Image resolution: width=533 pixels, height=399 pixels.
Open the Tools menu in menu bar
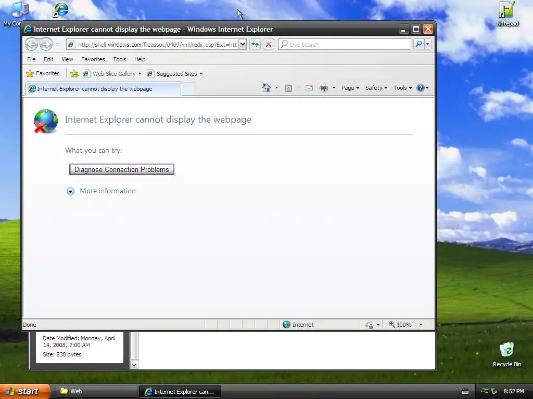(120, 59)
